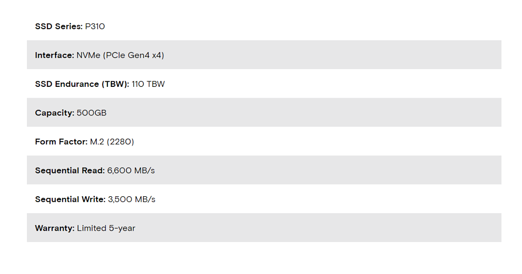Image resolution: width=522 pixels, height=274 pixels.
Task: Click the "Sequential Read:" label
Action: 70,170
